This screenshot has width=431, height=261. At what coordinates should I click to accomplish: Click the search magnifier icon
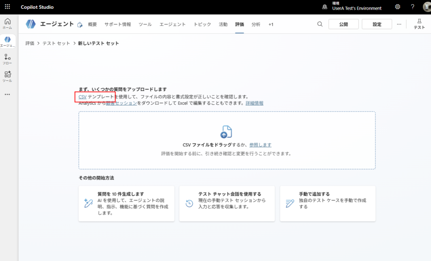320,24
